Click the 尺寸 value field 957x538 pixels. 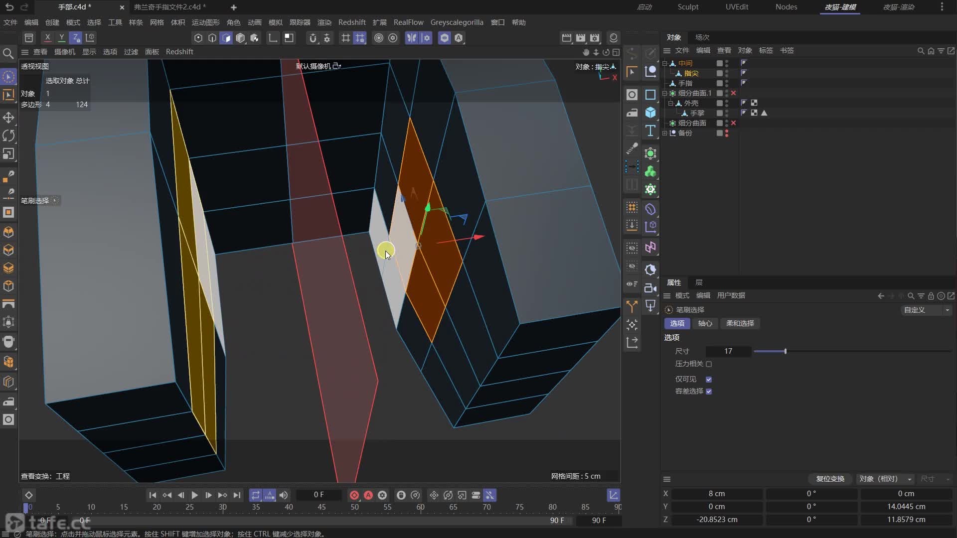(x=728, y=351)
